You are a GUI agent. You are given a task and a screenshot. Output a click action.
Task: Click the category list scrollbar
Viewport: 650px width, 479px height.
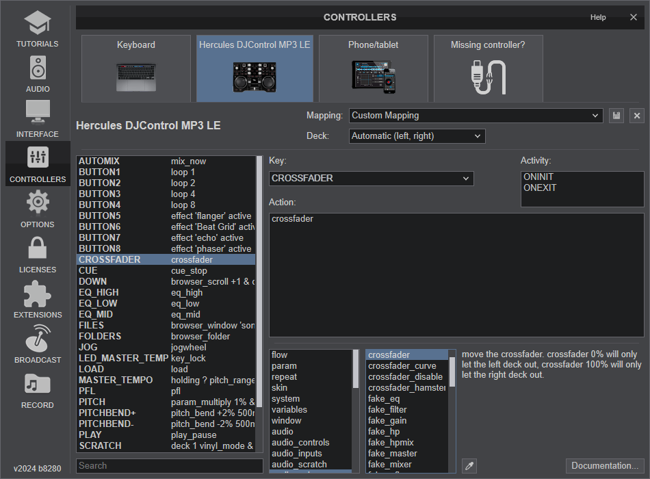click(356, 369)
